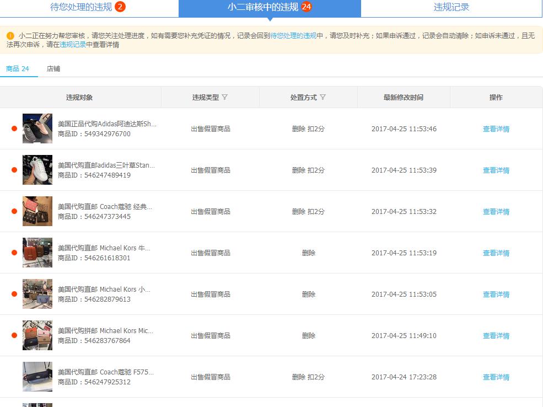View details for item 546247373445
Viewport: 543px width, 407px height.
(x=496, y=212)
